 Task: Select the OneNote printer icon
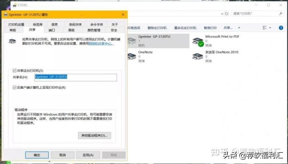pos(132,56)
